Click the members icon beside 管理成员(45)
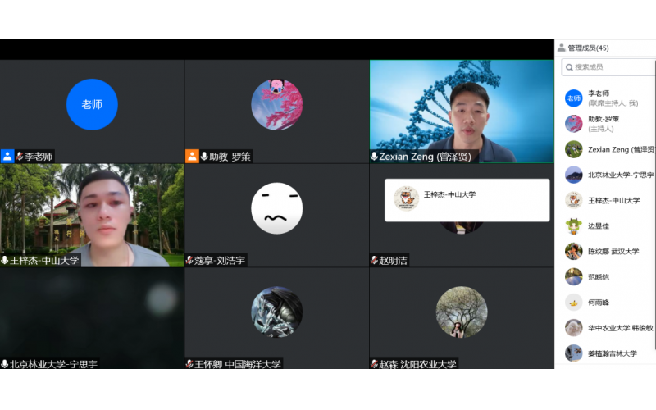This screenshot has height=410, width=656. (562, 48)
